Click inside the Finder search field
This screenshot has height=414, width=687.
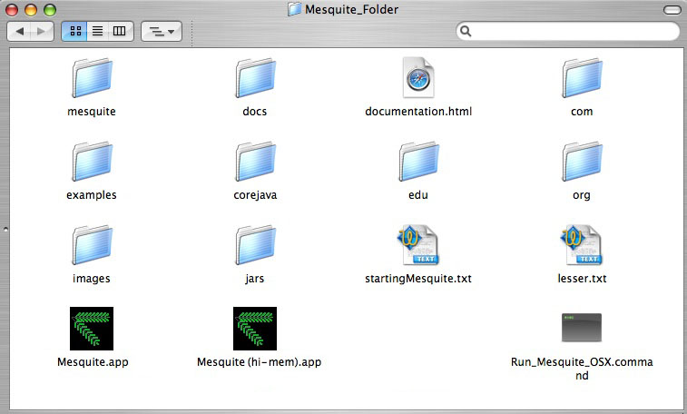coord(572,31)
